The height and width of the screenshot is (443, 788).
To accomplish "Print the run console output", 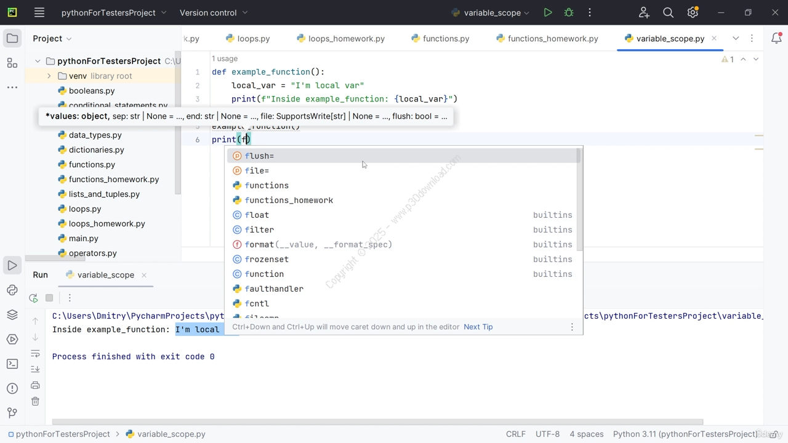I will pyautogui.click(x=35, y=385).
